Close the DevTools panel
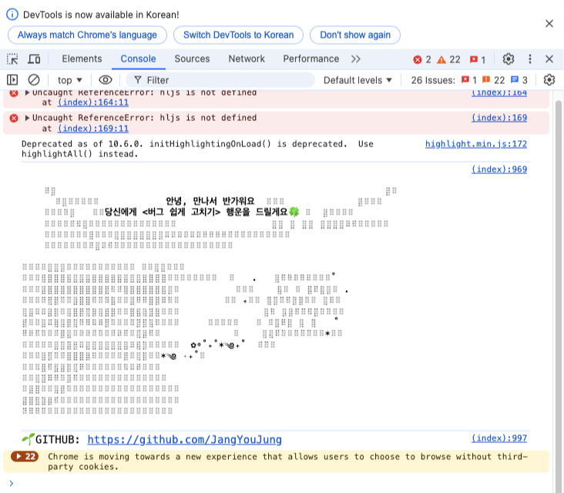The image size is (564, 493). (549, 59)
